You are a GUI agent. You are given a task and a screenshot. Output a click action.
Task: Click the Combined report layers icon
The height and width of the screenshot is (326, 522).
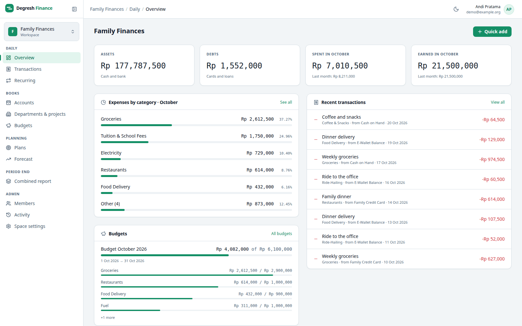(8, 181)
